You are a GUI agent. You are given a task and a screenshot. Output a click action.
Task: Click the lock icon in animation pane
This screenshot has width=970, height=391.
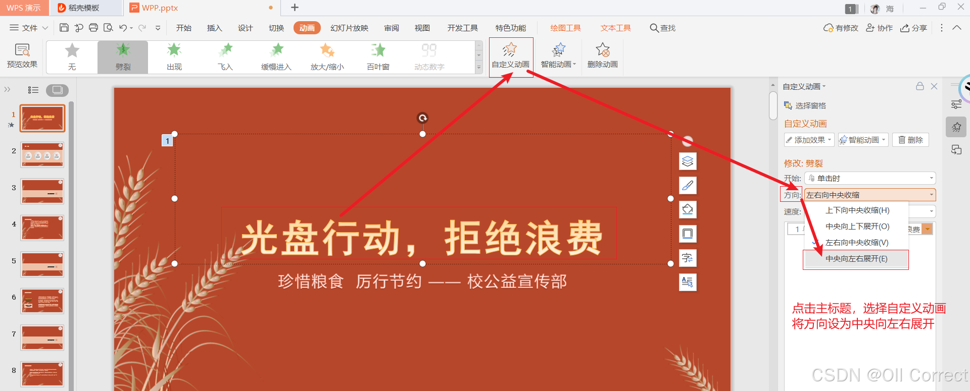coord(920,86)
